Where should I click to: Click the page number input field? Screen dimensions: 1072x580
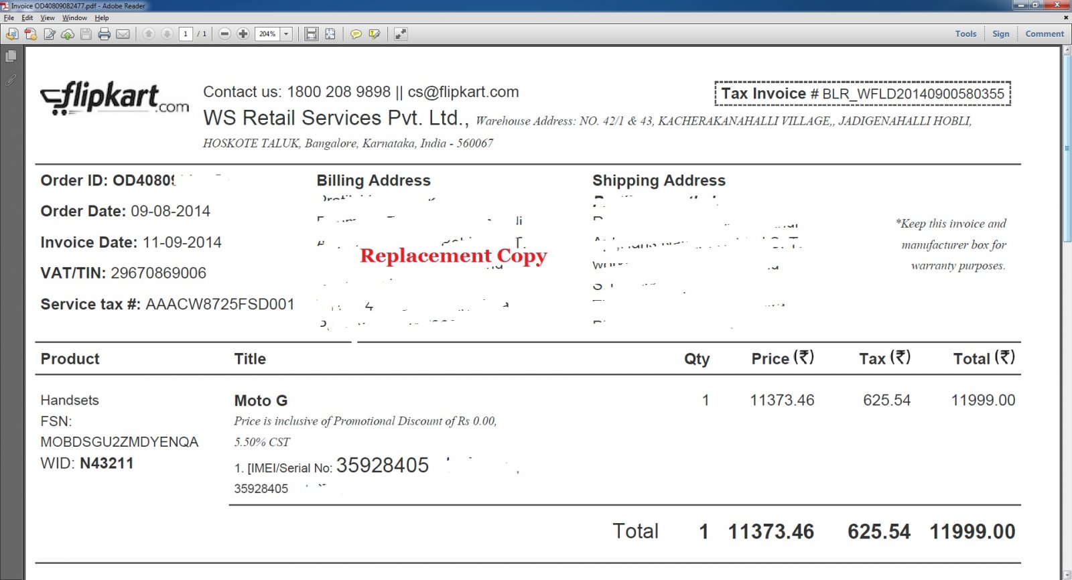click(186, 34)
